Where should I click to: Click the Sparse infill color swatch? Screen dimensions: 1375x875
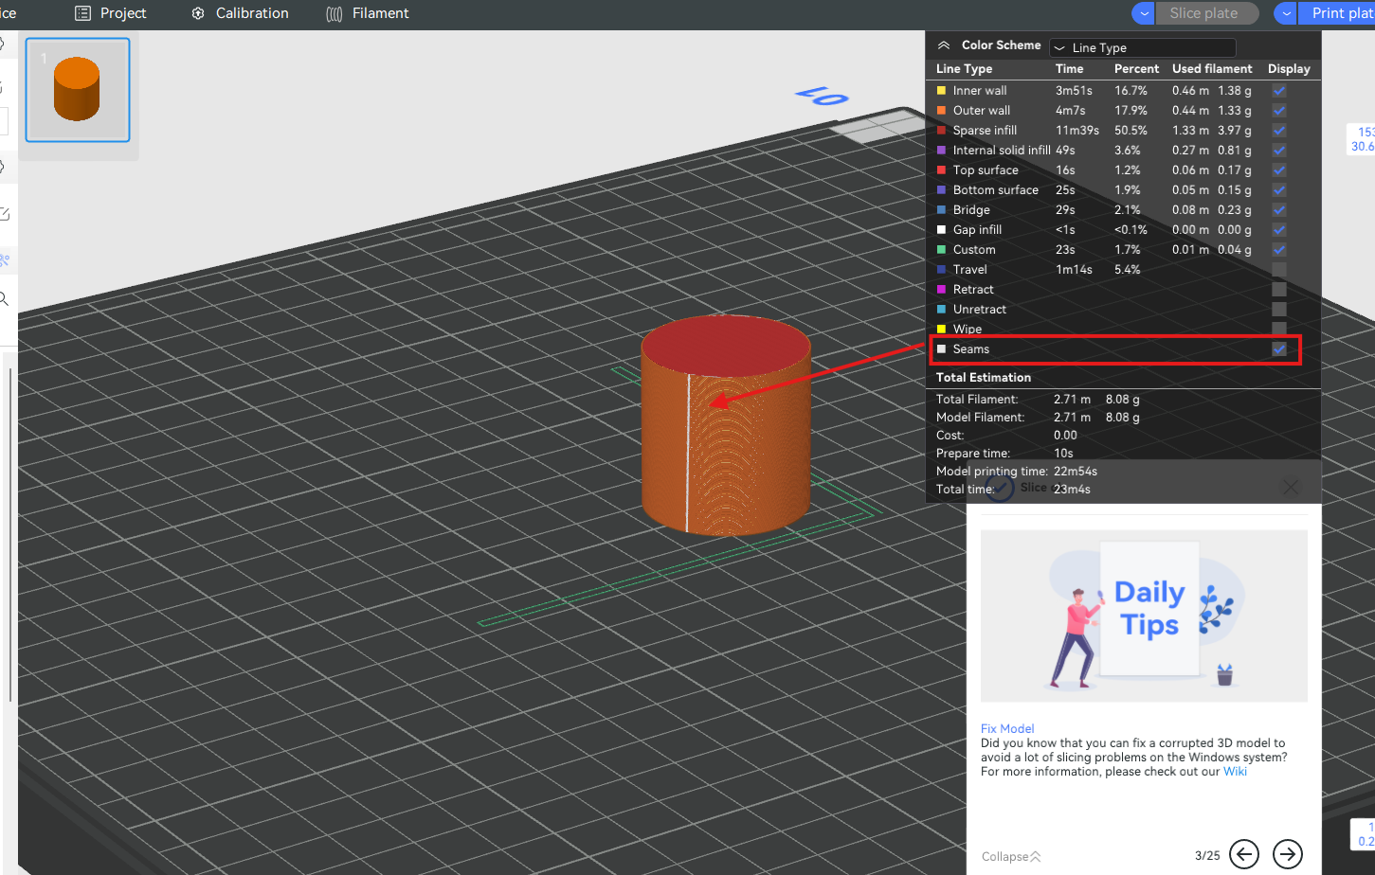coord(941,131)
